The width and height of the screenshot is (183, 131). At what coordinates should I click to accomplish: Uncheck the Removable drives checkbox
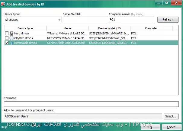click(x=7, y=43)
